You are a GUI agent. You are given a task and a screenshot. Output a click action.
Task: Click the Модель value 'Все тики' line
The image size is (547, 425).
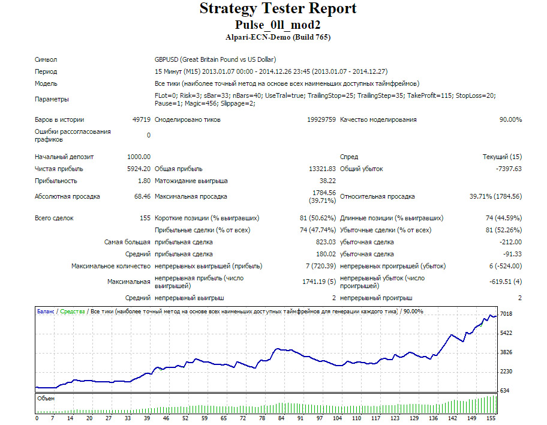(x=287, y=84)
